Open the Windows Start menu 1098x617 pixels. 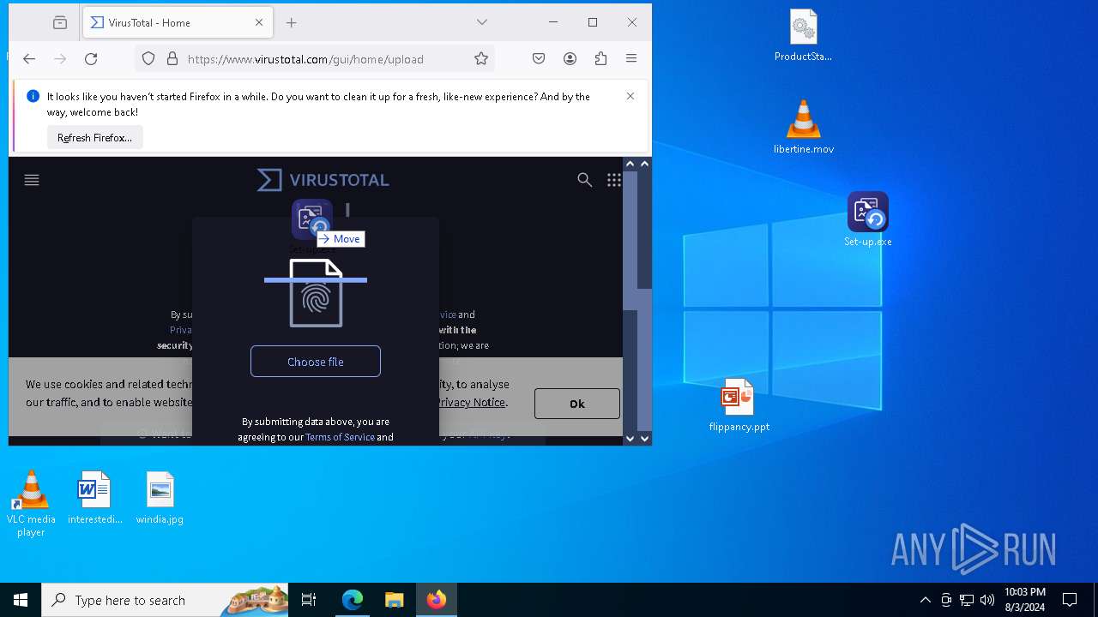(21, 600)
